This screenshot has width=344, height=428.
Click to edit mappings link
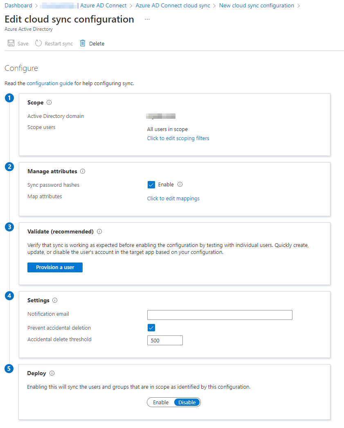pos(173,199)
